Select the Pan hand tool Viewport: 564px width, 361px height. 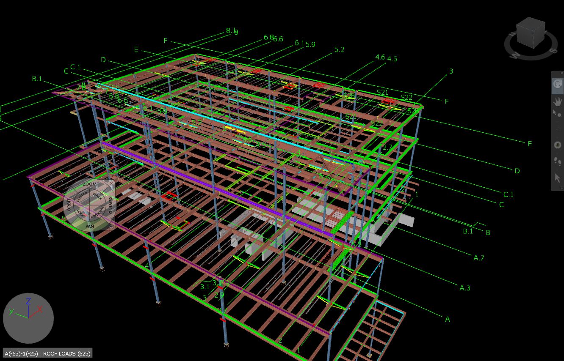pyautogui.click(x=558, y=101)
